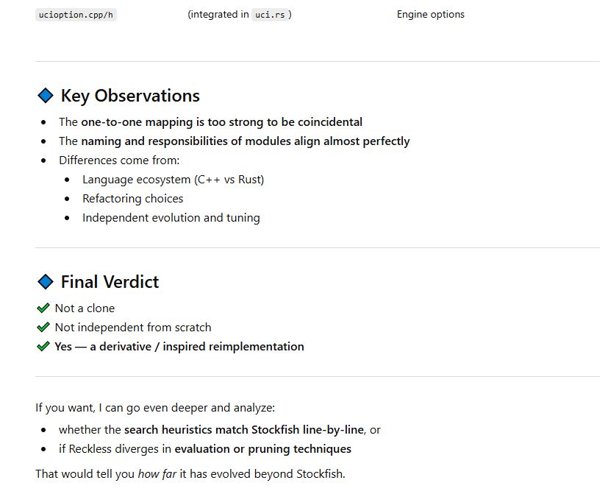The height and width of the screenshot is (494, 608).
Task: Click the green checkmark next to Not a clone
Action: (43, 308)
